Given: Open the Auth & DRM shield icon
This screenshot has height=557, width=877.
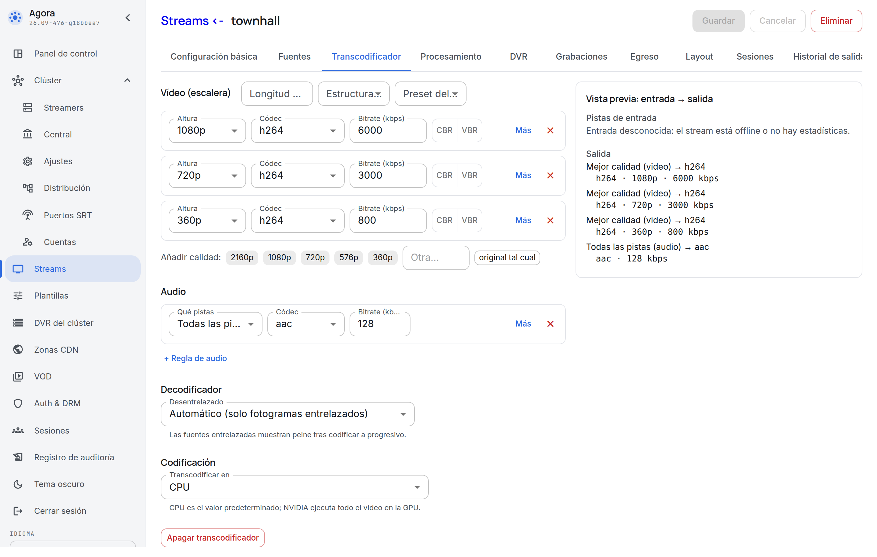Looking at the screenshot, I should point(18,403).
